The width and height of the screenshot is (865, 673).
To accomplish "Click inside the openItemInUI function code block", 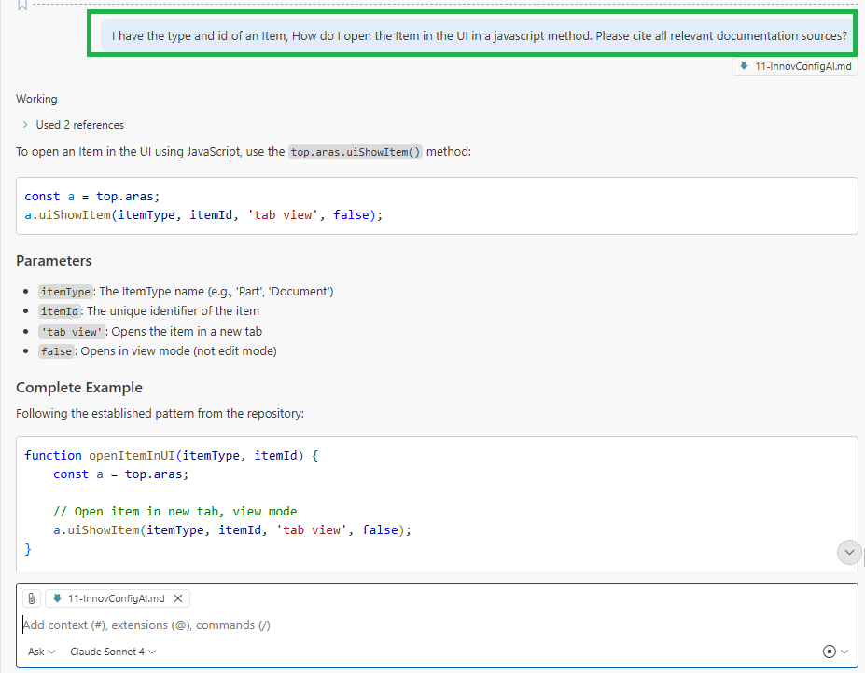I will pos(437,501).
